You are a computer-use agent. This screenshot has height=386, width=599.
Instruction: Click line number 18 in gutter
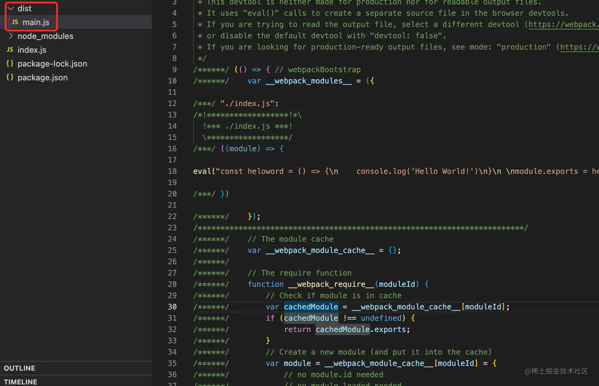[172, 171]
